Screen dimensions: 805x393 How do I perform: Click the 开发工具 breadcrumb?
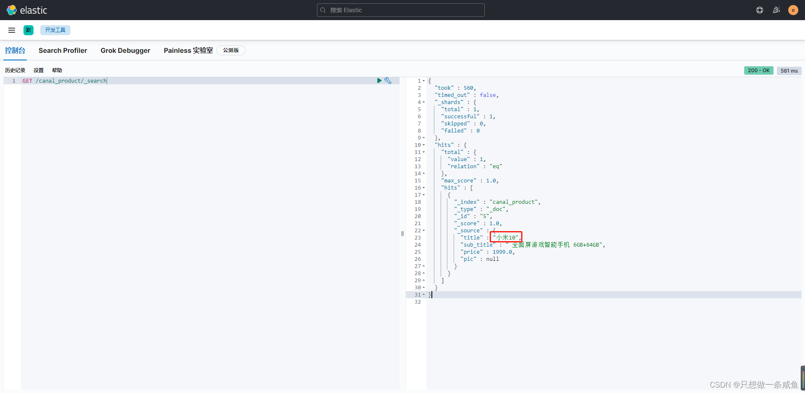coord(55,30)
